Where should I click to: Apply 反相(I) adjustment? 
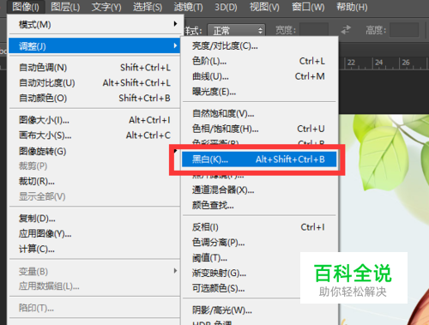click(x=259, y=227)
